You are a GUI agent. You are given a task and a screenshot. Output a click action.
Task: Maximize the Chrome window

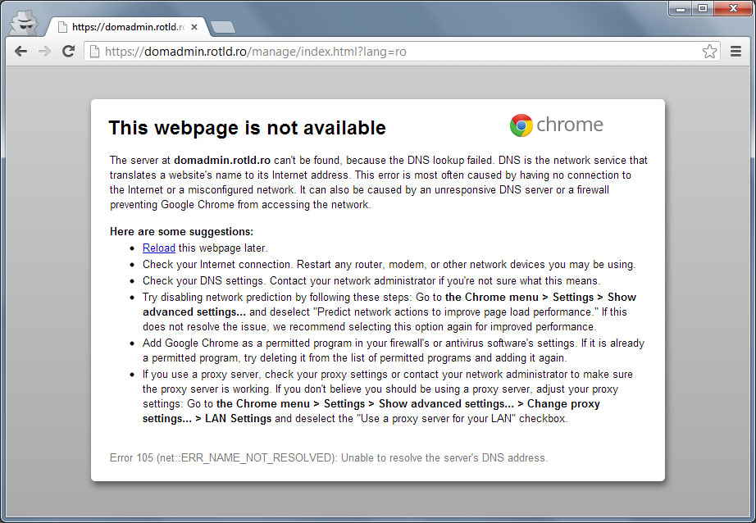pyautogui.click(x=703, y=8)
